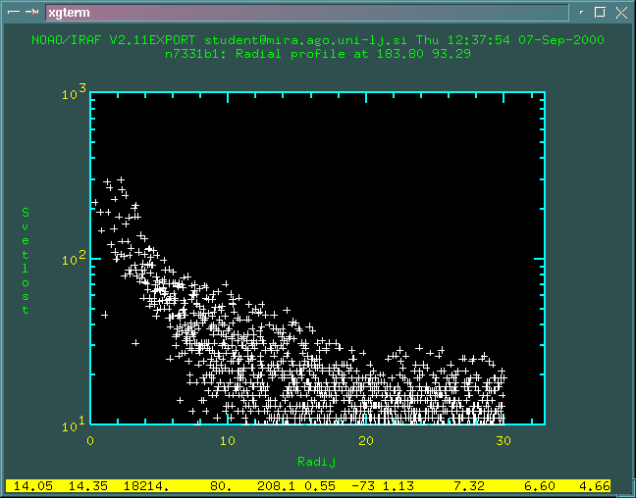Click status bar value 208.1

pyautogui.click(x=277, y=486)
